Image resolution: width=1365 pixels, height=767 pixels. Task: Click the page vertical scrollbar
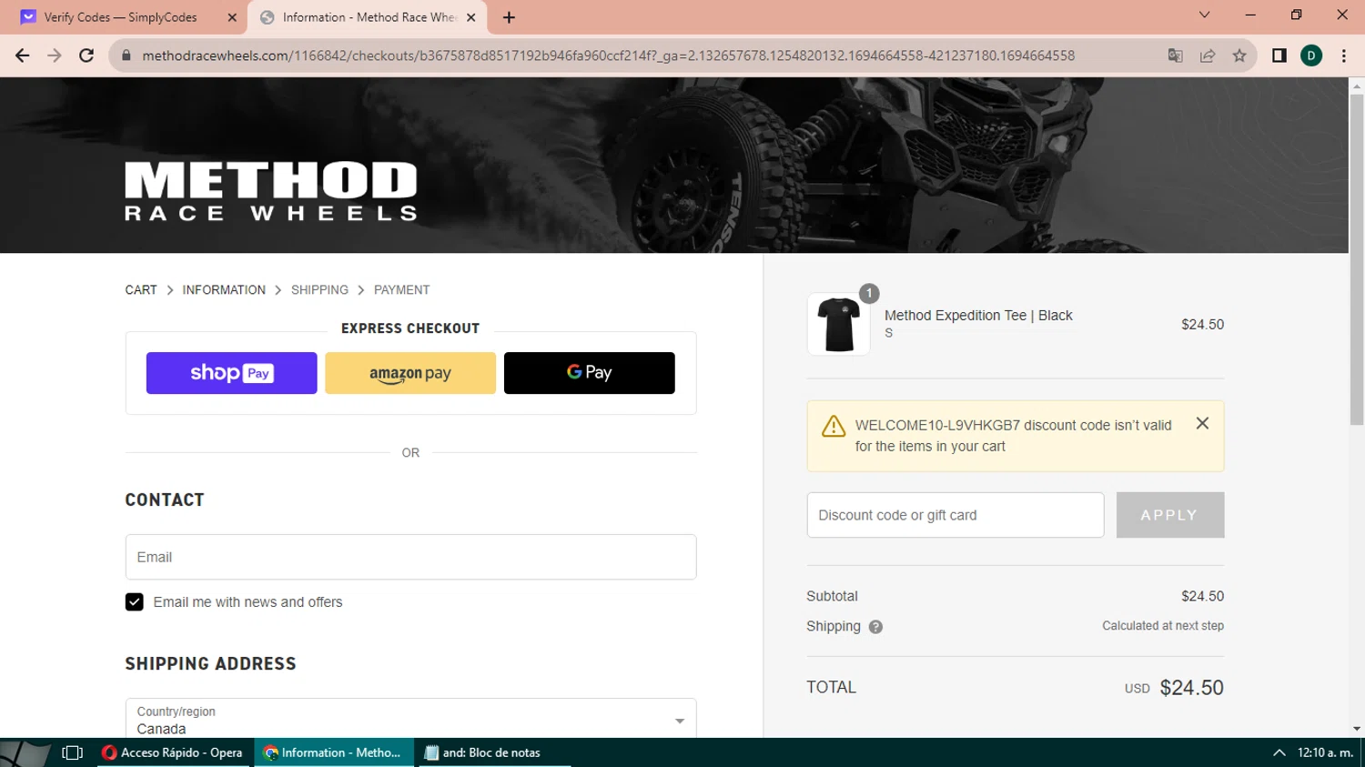1357,259
